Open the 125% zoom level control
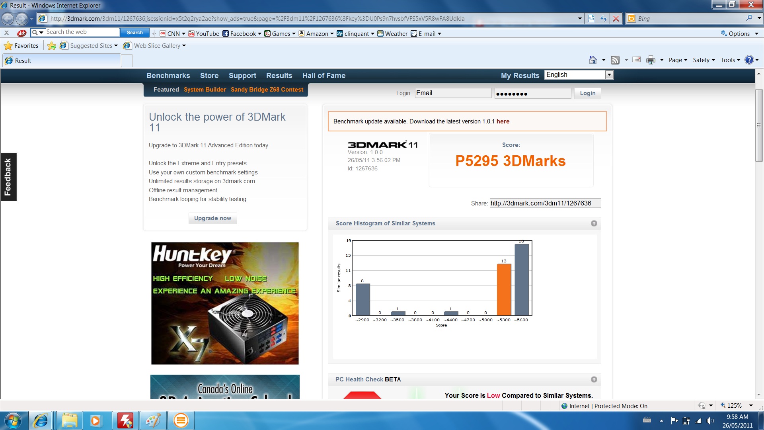 point(737,406)
